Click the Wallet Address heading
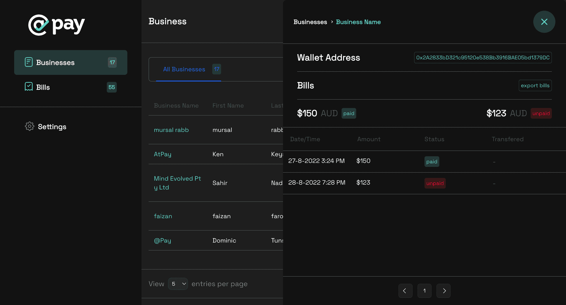Screen dimensions: 566x305 328,58
